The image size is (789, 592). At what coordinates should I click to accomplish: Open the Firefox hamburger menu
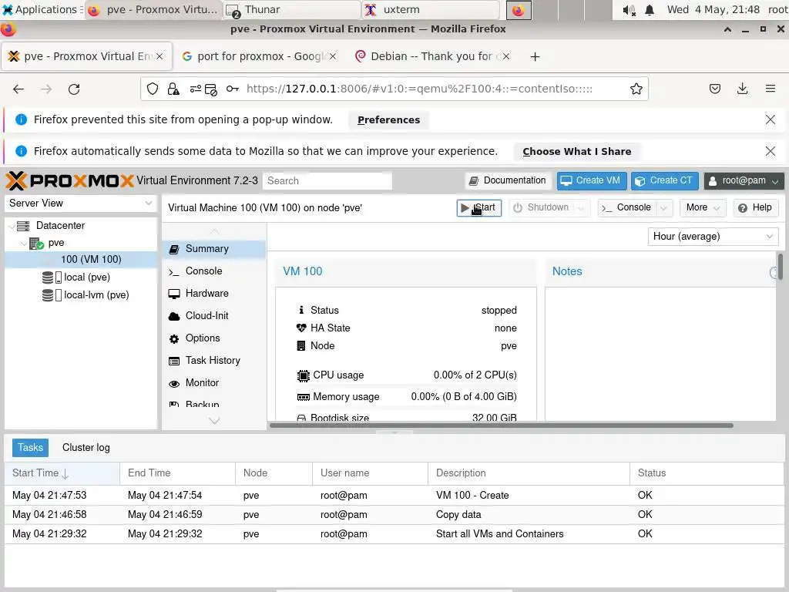pyautogui.click(x=770, y=89)
